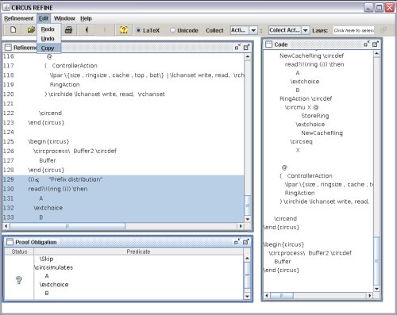Open the Refinement menu
Image resolution: width=397 pixels, height=315 pixels.
point(19,18)
